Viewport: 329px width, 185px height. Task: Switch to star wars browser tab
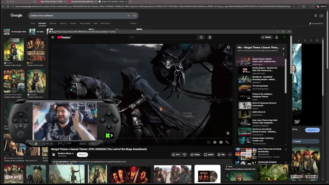coord(82,2)
